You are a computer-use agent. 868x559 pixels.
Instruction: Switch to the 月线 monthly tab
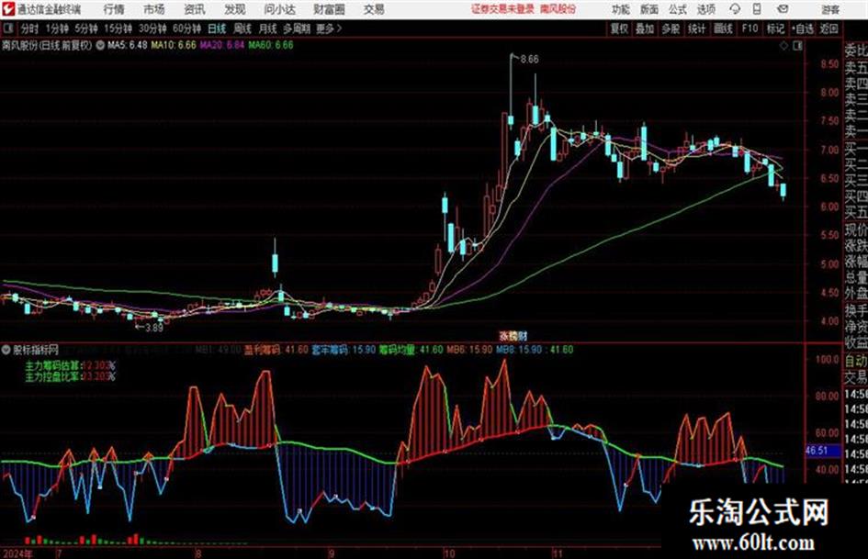click(268, 28)
